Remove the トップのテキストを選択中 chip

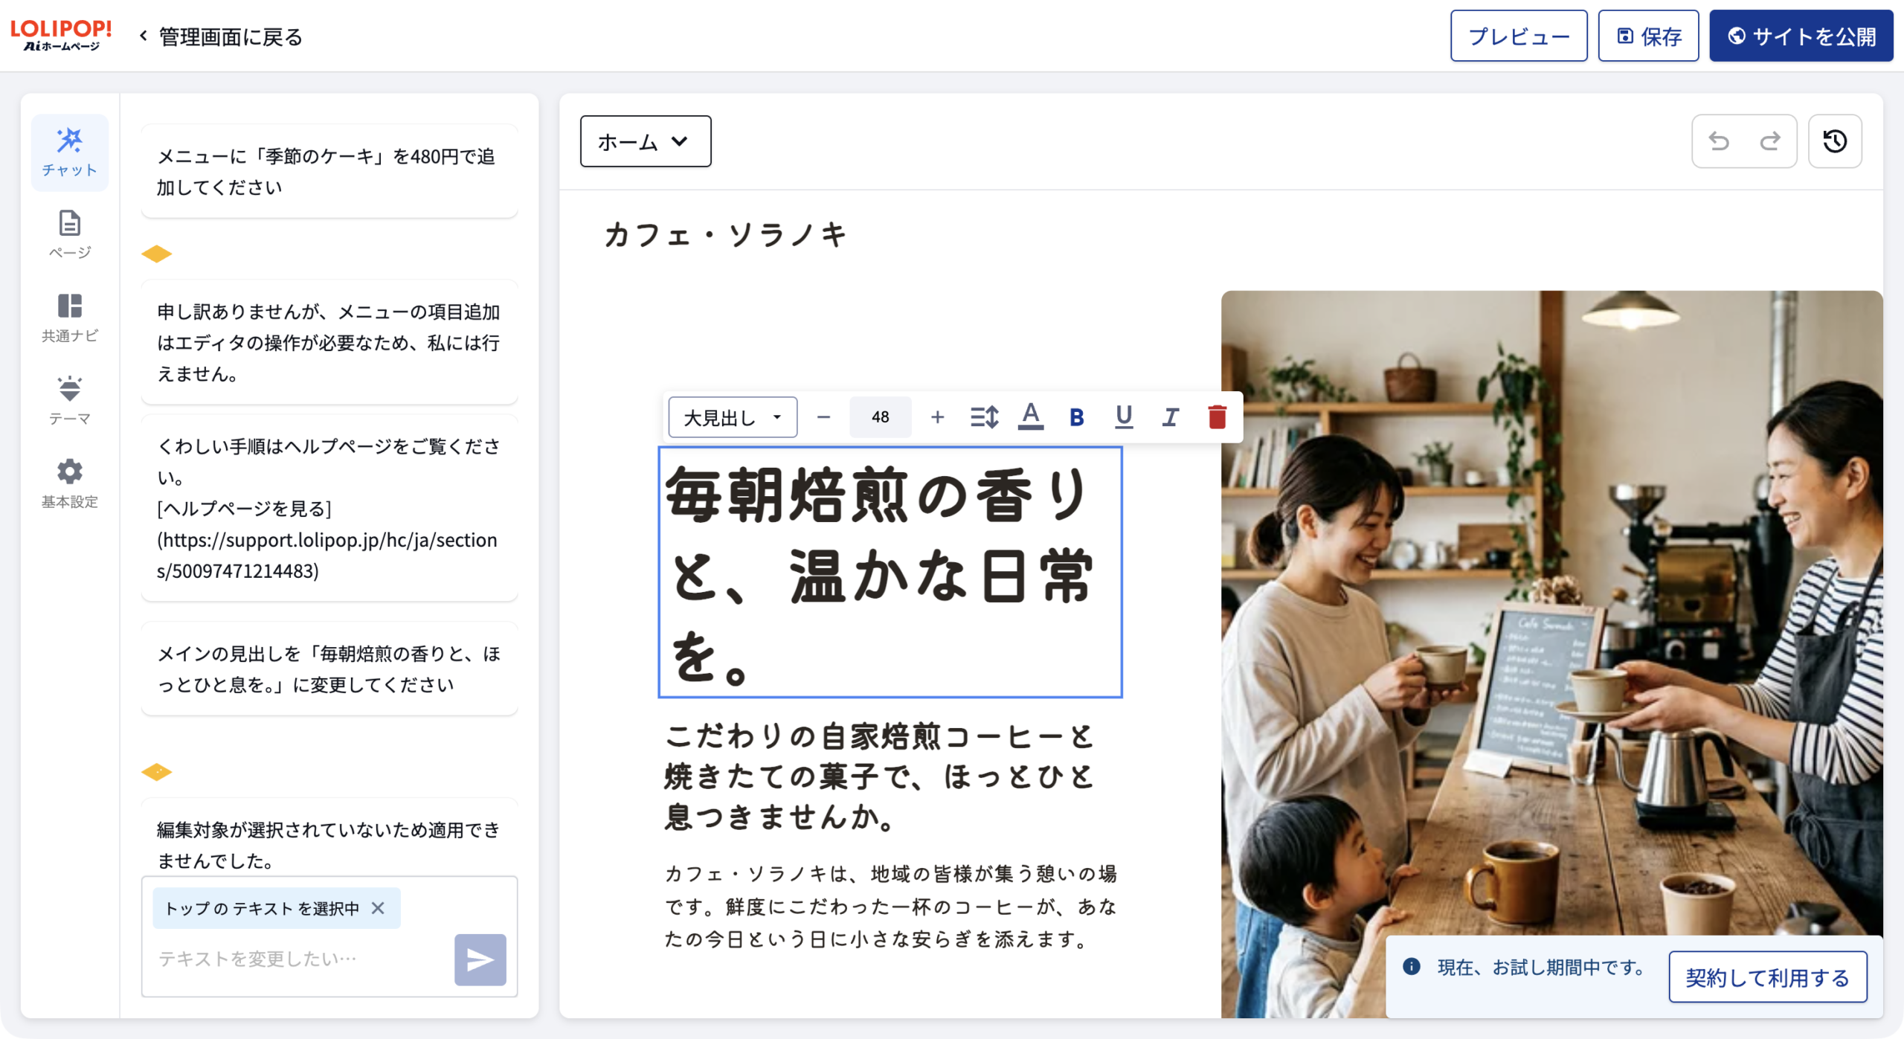click(378, 908)
